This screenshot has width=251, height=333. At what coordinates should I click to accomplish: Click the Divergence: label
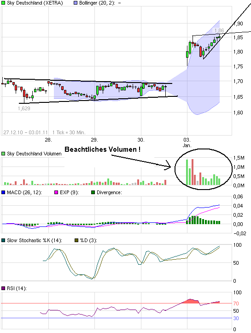pyautogui.click(x=109, y=192)
